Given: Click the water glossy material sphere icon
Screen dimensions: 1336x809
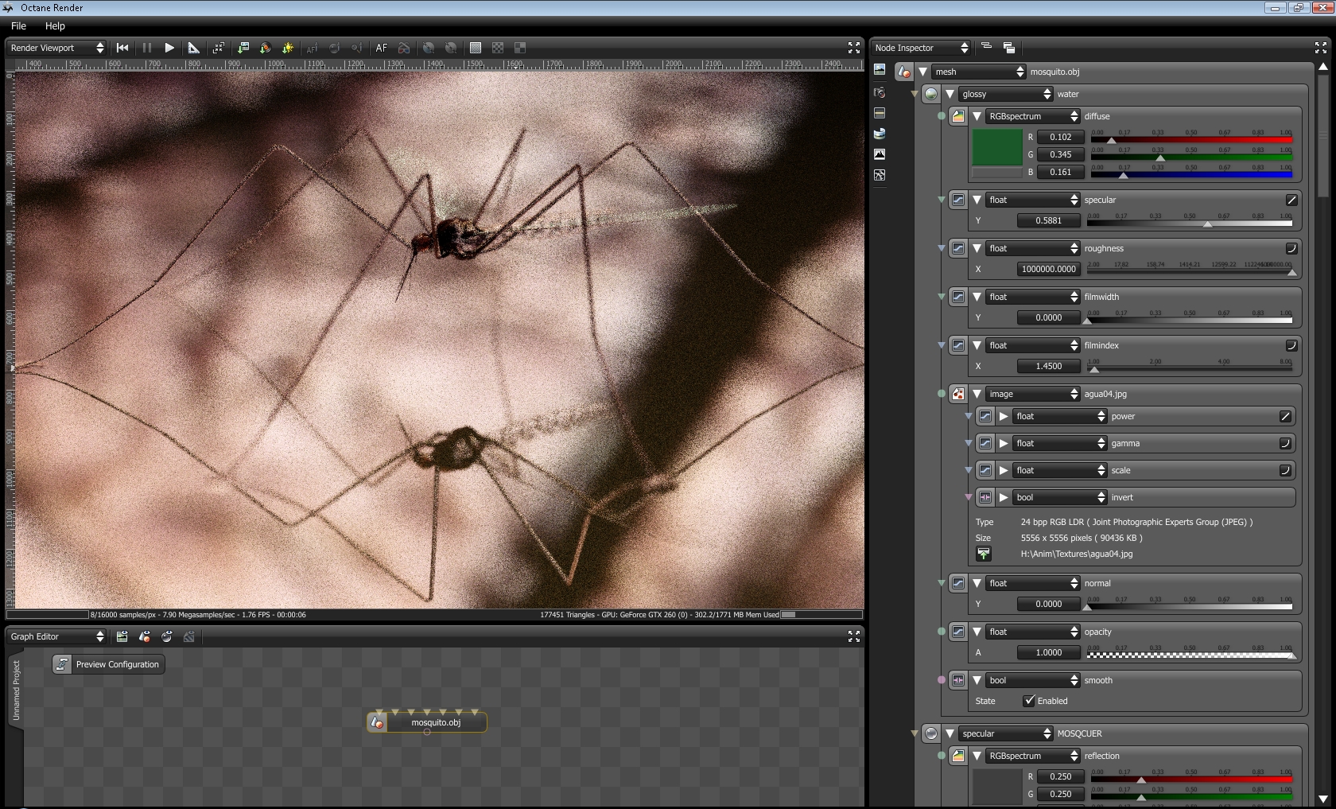Looking at the screenshot, I should 931,94.
